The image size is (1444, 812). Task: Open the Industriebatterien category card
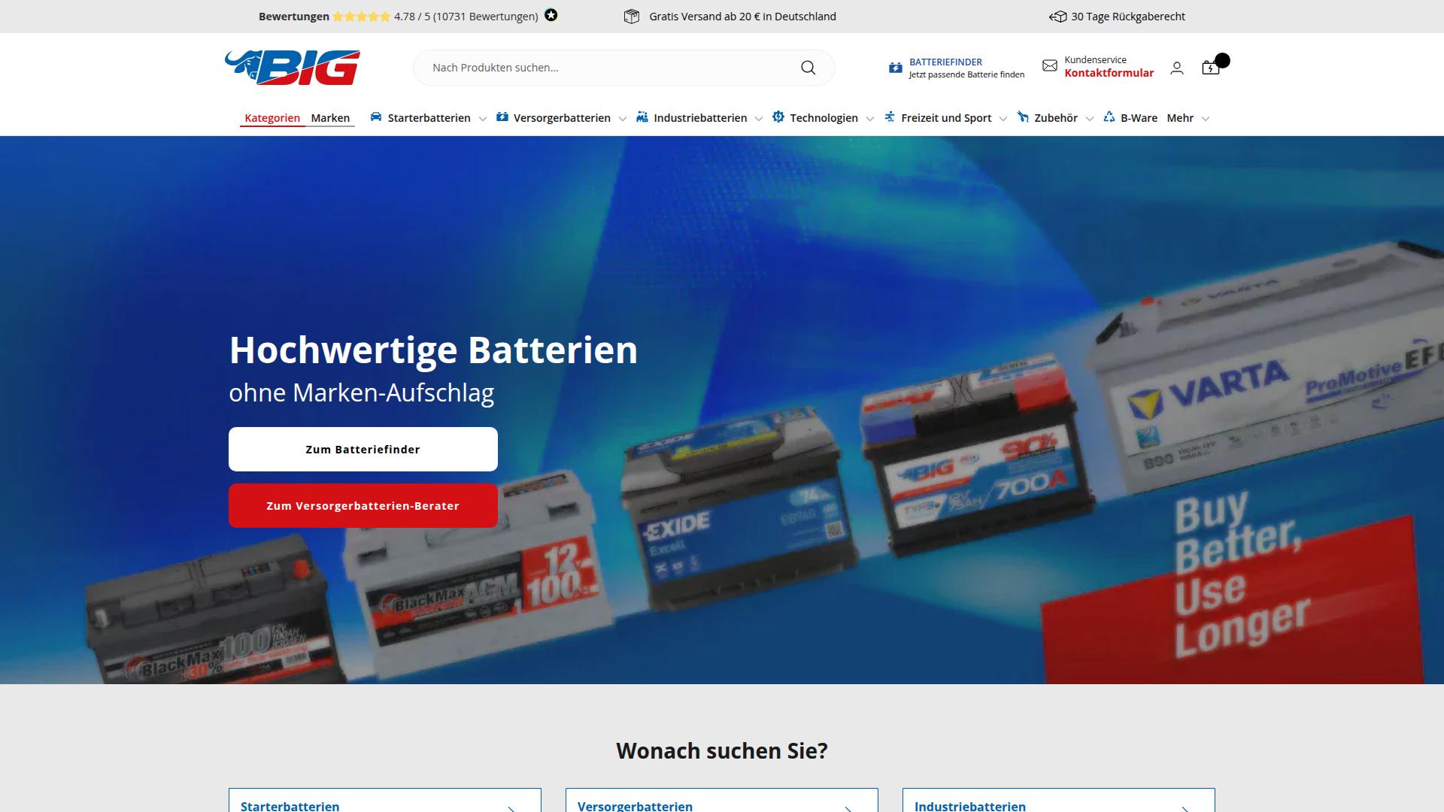coord(1059,801)
